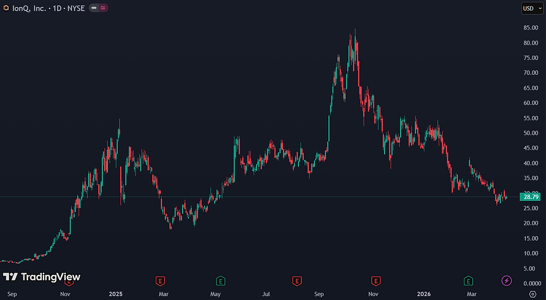546x300 pixels.
Task: Click the 0.0000 price axis label
Action: [532, 284]
